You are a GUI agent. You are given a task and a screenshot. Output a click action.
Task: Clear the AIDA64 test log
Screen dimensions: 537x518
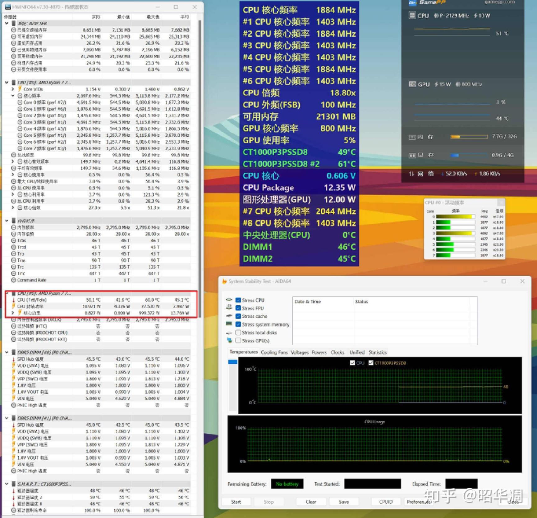point(311,502)
